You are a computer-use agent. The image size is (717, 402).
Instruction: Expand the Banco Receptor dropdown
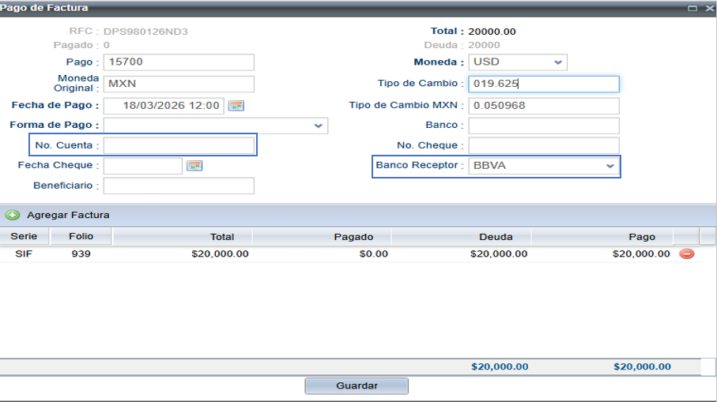point(609,167)
